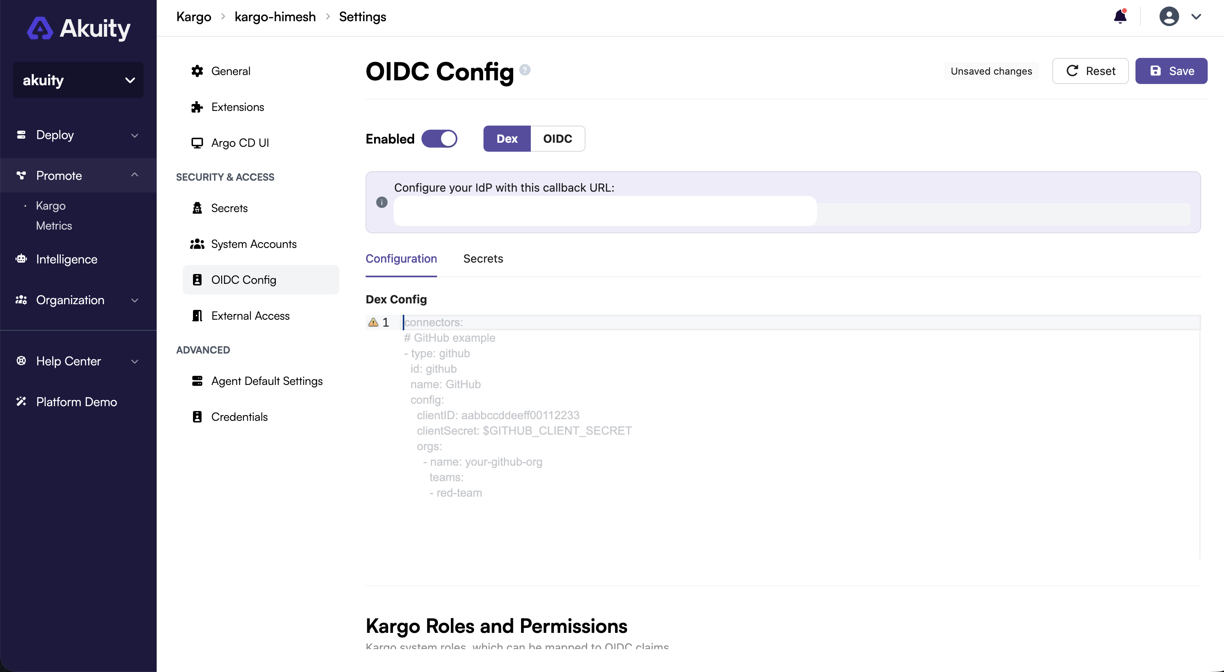Click the General gear icon
This screenshot has height=672, width=1224.
coord(197,71)
